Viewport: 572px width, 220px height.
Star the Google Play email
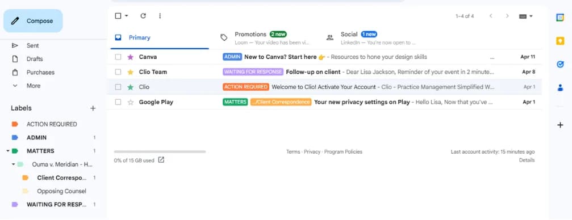(130, 102)
